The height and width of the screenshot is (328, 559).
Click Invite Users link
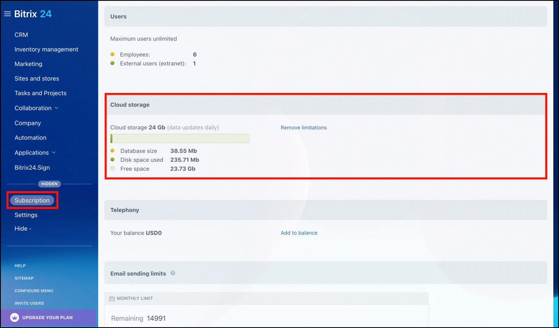click(29, 303)
